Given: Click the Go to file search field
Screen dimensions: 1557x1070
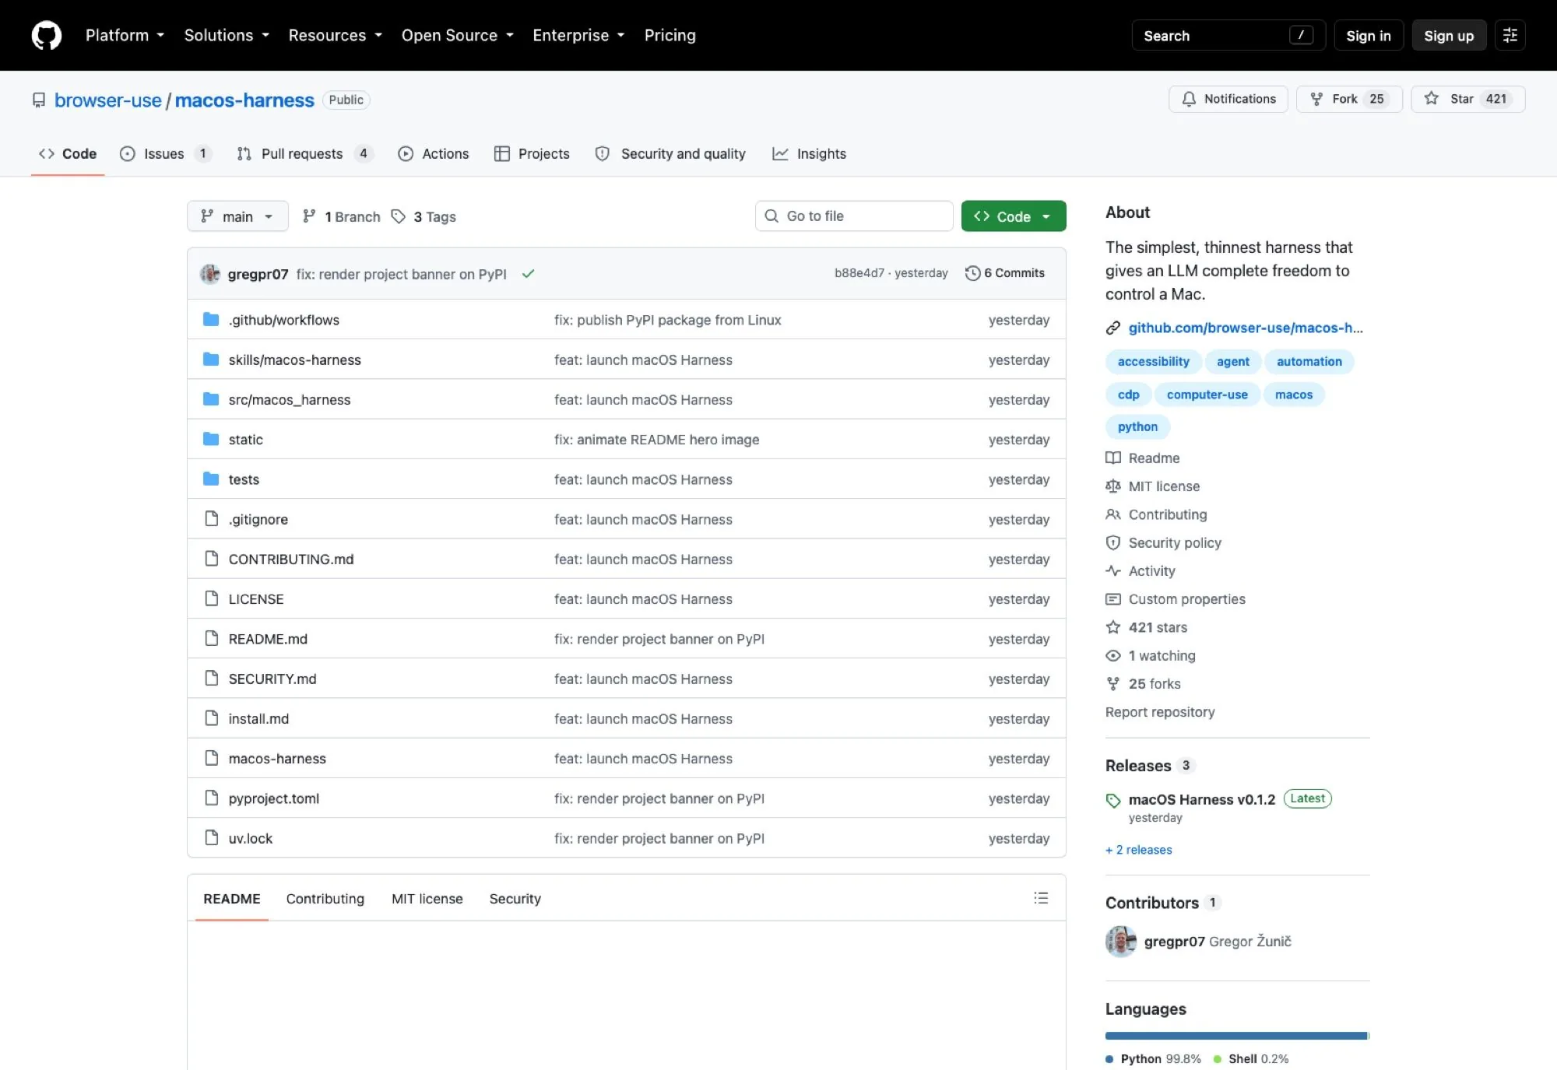Looking at the screenshot, I should click(x=854, y=216).
